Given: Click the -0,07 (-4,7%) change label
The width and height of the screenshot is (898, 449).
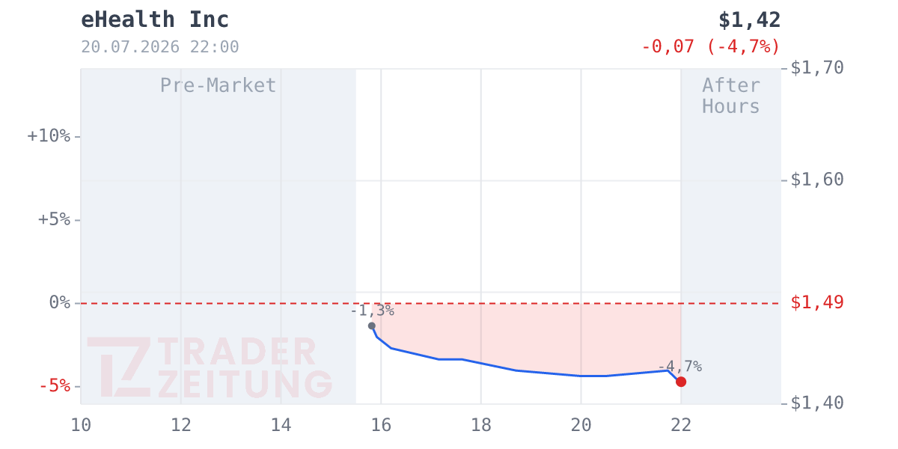Looking at the screenshot, I should [x=711, y=46].
